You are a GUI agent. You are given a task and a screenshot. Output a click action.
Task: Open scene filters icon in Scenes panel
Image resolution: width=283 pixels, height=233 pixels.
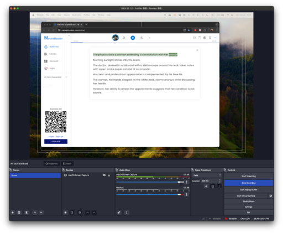pos(27,213)
